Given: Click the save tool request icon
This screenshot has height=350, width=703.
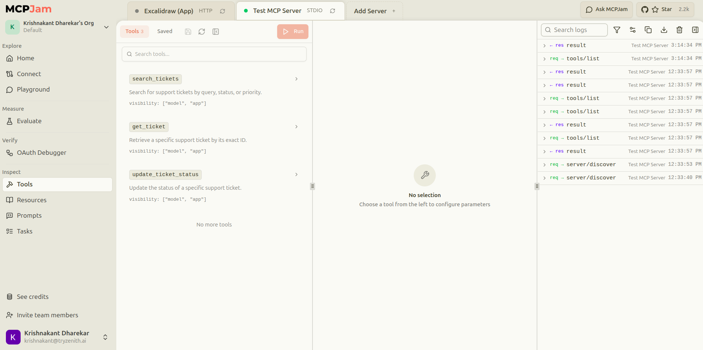Looking at the screenshot, I should (x=188, y=32).
